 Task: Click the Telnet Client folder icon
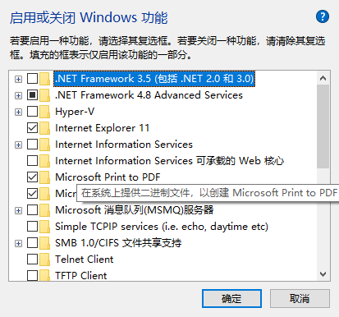[44, 260]
